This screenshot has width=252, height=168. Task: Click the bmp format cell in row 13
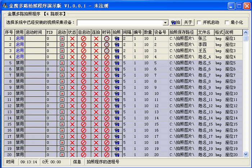tap(219, 112)
